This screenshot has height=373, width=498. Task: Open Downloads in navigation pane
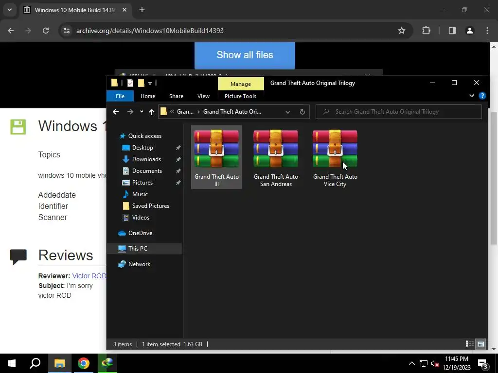tap(146, 159)
